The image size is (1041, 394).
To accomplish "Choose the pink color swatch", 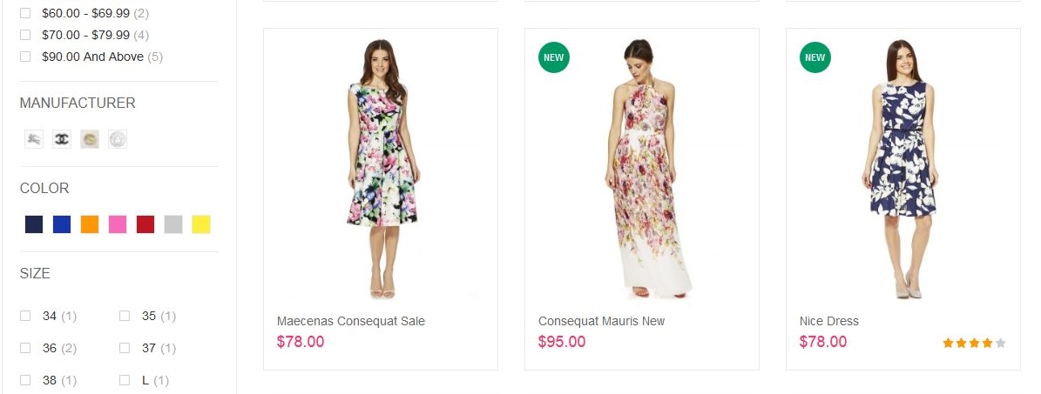I will (118, 224).
